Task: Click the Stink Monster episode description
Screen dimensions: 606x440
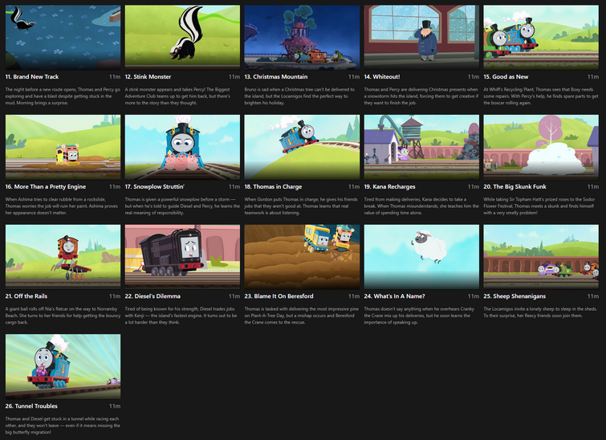Action: click(177, 96)
